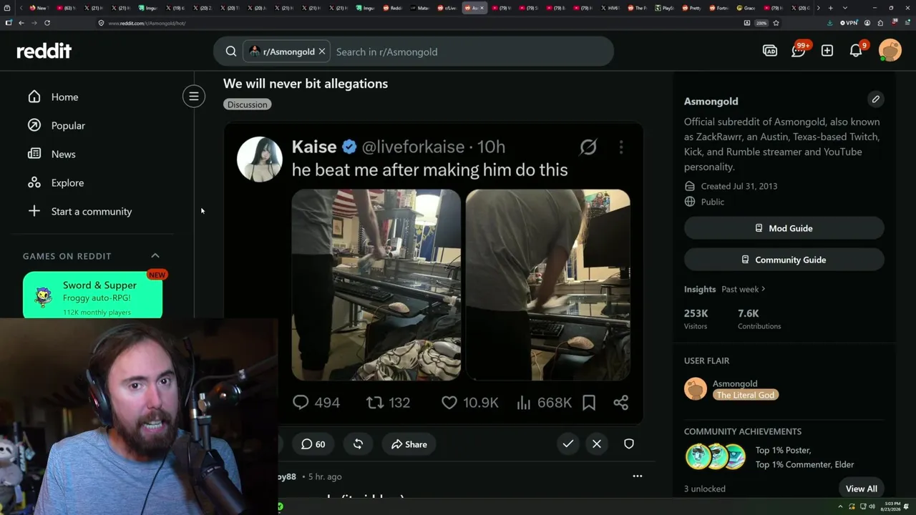
Task: Click the Kaise verified badge
Action: tap(349, 147)
